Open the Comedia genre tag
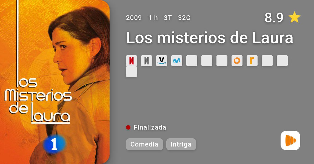The height and width of the screenshot is (164, 314). 144,144
